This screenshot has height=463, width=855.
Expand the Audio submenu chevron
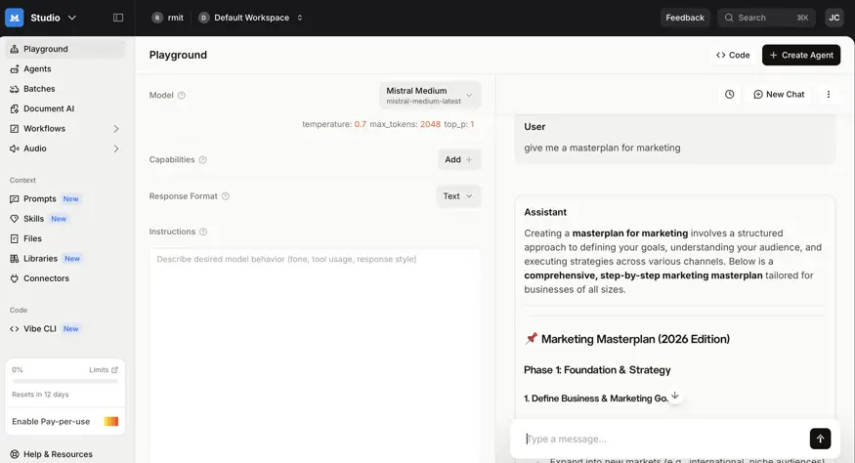click(116, 148)
